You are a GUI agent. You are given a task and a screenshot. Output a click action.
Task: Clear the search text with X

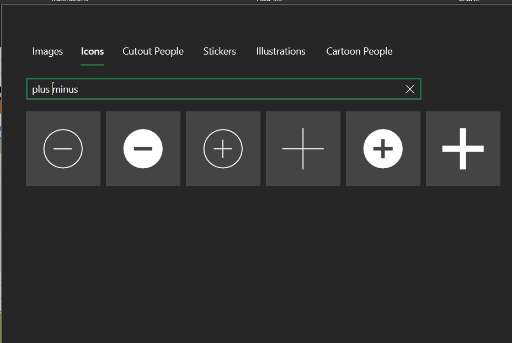tap(409, 89)
